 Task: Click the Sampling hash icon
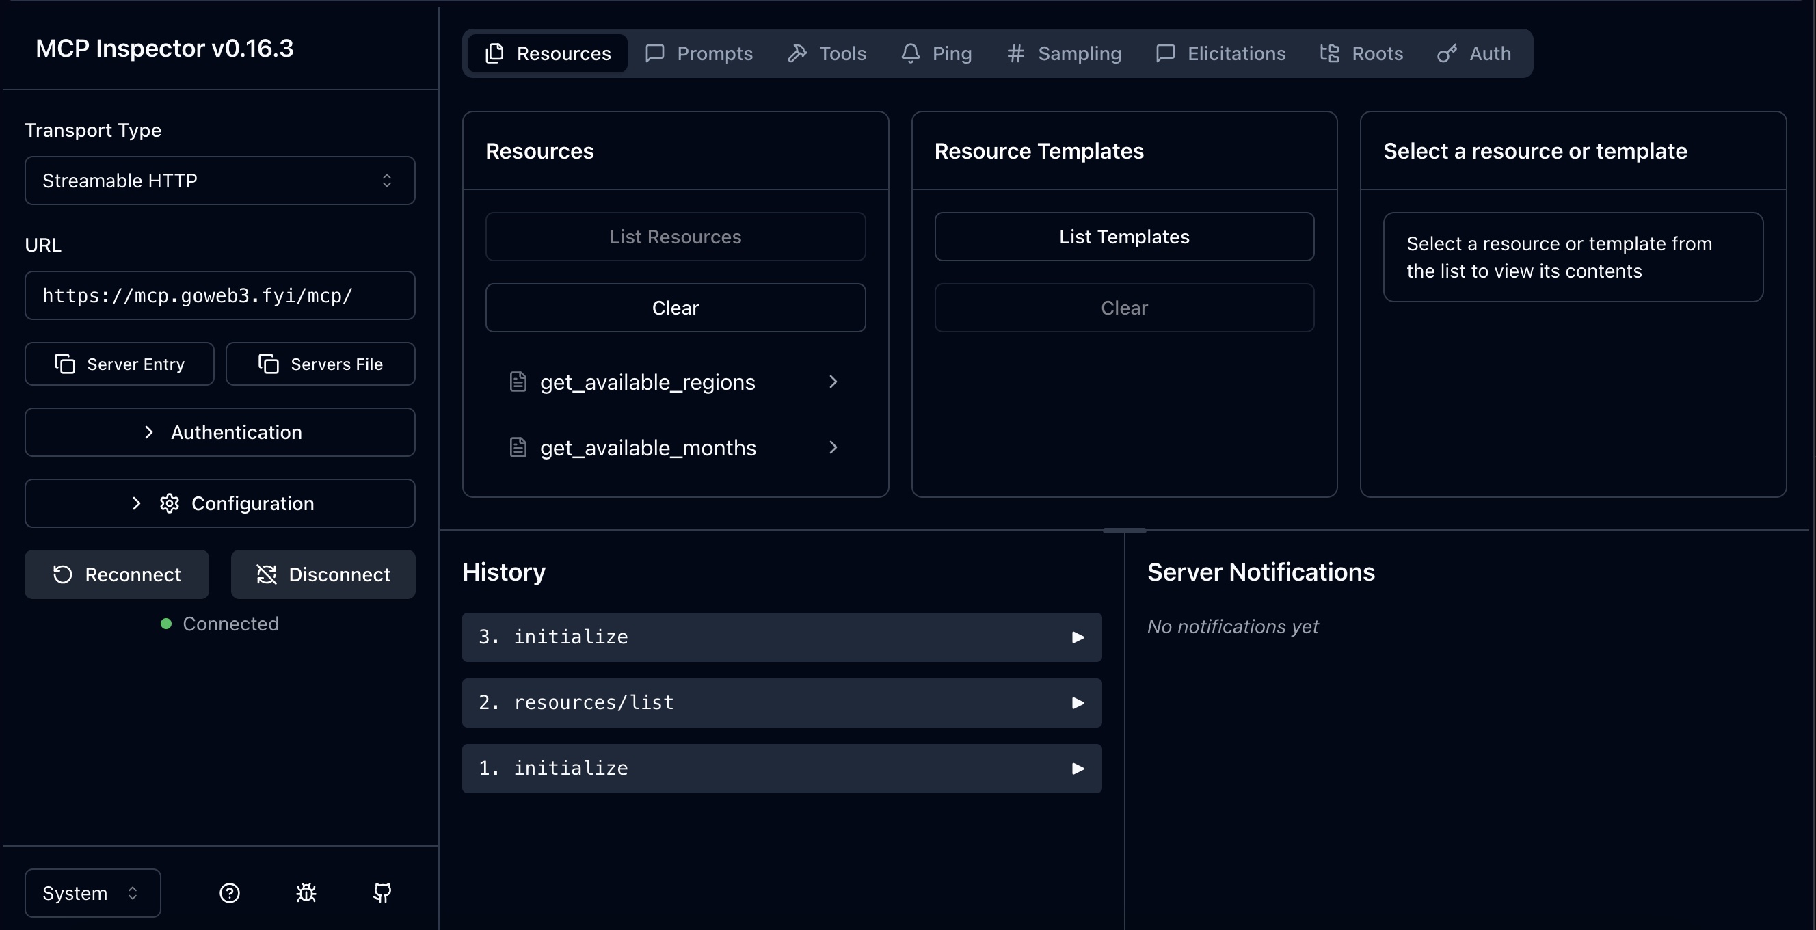click(x=1015, y=53)
